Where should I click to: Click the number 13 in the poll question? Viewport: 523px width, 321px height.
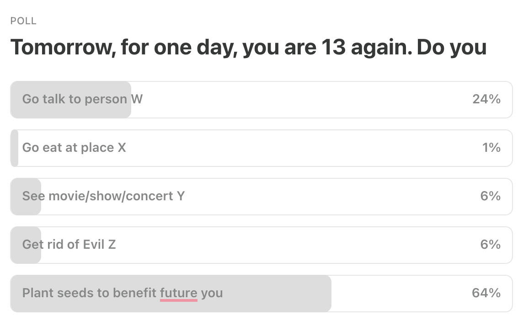pos(333,48)
